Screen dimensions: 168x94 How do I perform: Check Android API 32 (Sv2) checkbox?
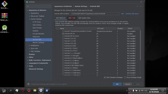coord(63,36)
